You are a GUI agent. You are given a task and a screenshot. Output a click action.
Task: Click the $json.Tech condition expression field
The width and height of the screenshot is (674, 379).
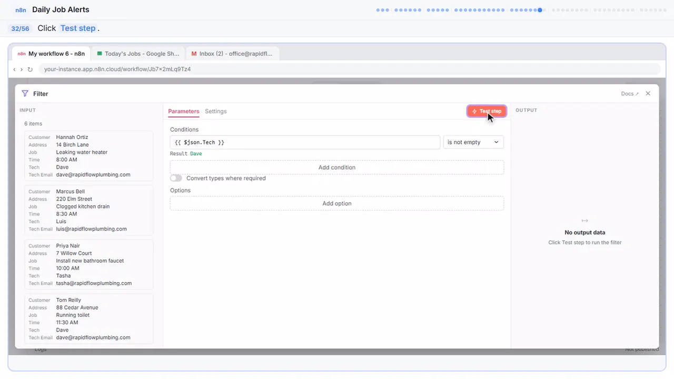[x=305, y=142]
